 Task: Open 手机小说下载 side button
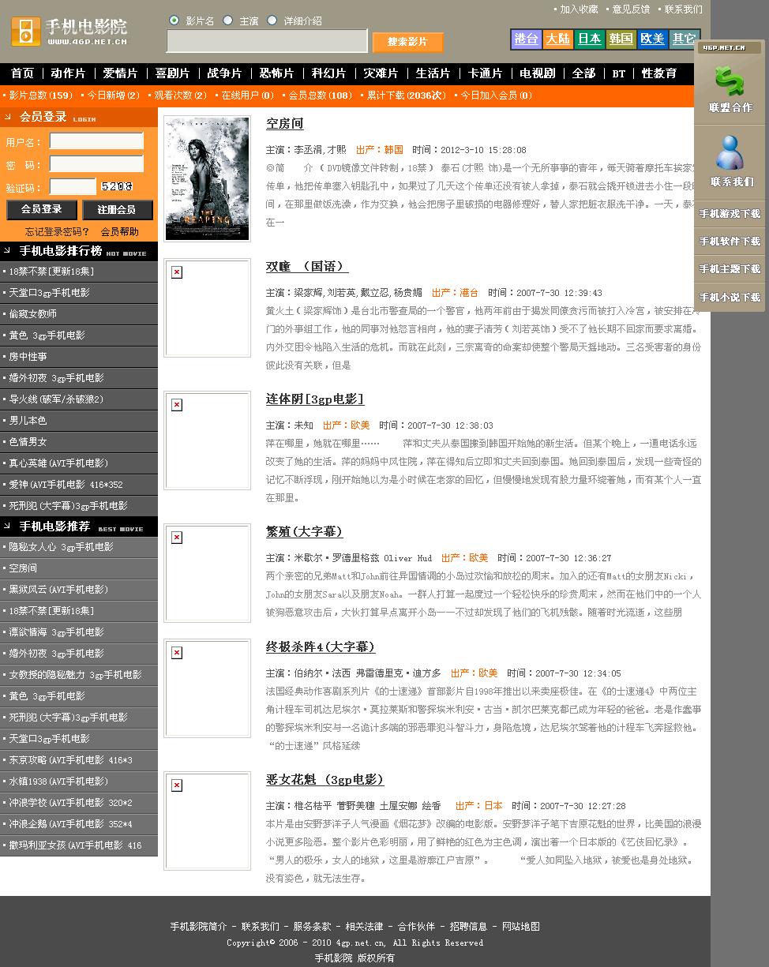click(x=730, y=297)
